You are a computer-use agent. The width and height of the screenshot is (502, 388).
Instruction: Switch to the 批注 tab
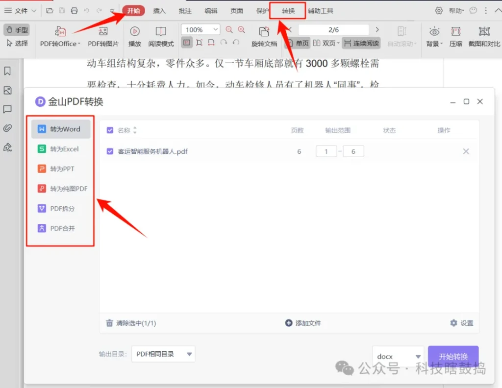pos(185,11)
